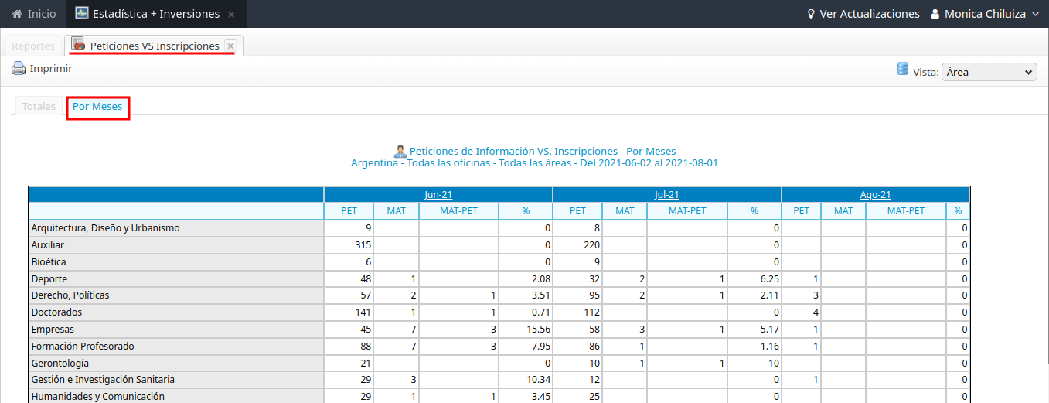Click the Inicio home icon

pos(17,14)
